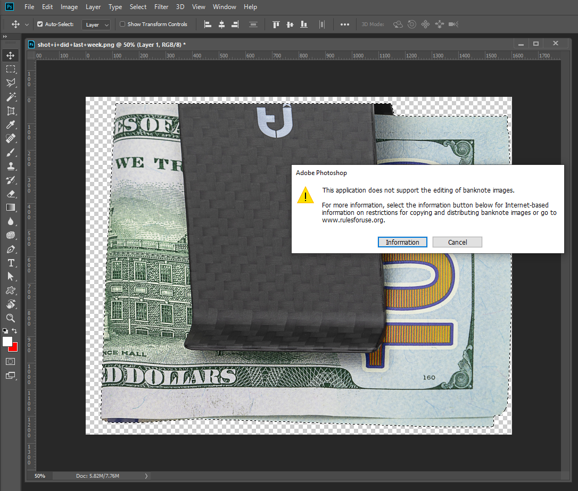Image resolution: width=578 pixels, height=491 pixels.
Task: Activate the Lasso tool
Action: (x=11, y=82)
